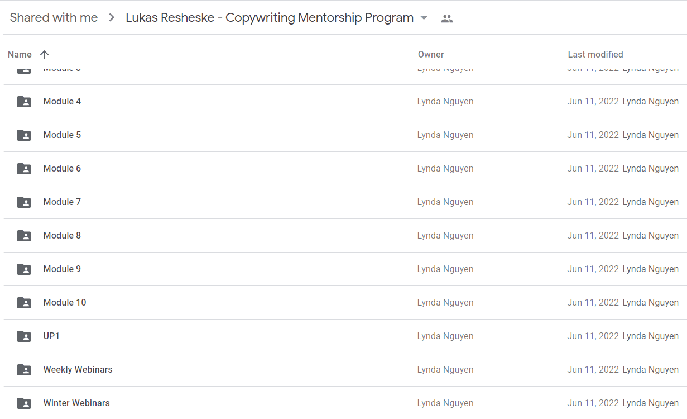Select the Module 4 shared folder icon
Screen dimensions: 687x419
(24, 102)
